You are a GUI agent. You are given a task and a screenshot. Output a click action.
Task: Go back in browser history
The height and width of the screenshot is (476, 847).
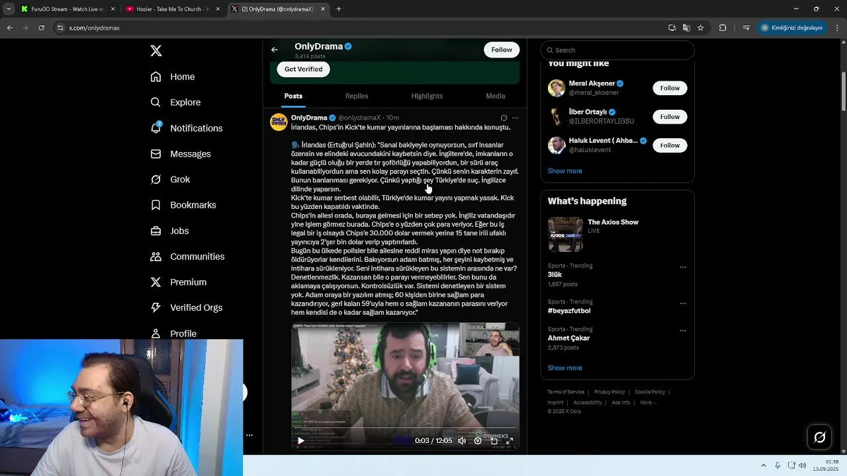(10, 28)
